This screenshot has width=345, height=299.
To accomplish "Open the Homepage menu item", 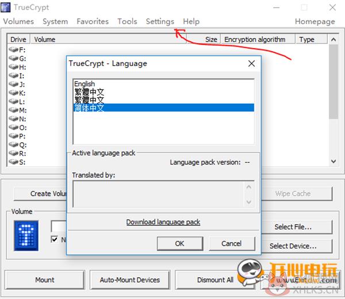I will coord(315,21).
